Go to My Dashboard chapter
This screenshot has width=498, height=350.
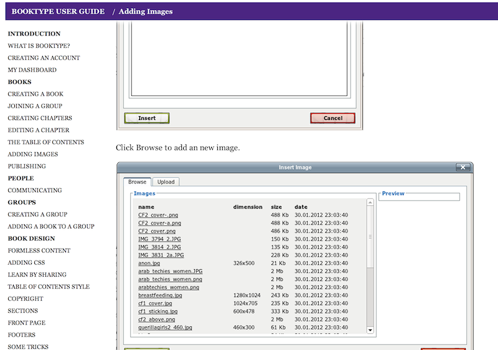click(32, 70)
